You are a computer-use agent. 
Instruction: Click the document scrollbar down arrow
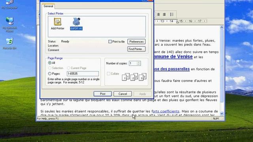click(222, 114)
